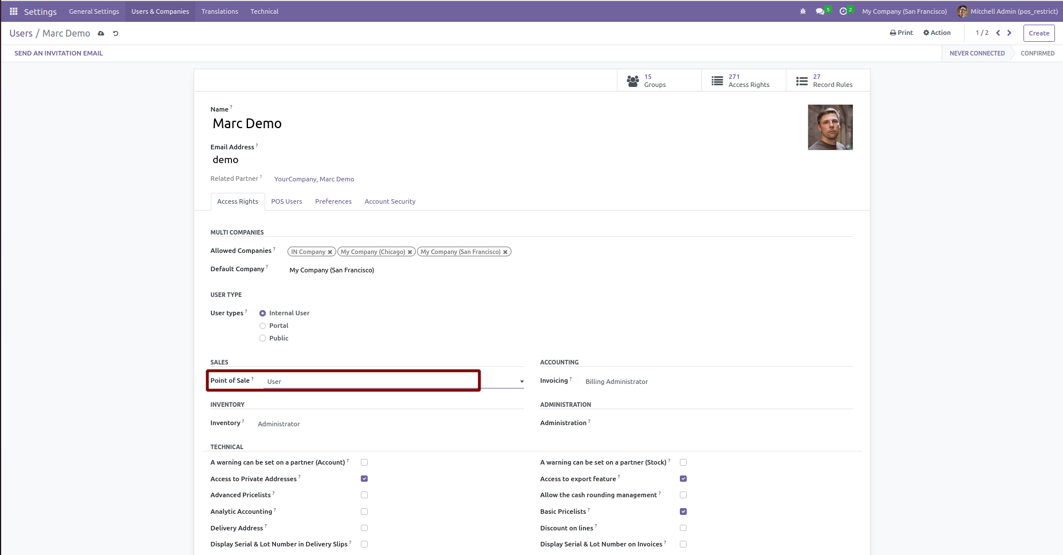Image resolution: width=1063 pixels, height=555 pixels.
Task: Go to previous record arrow
Action: click(998, 33)
